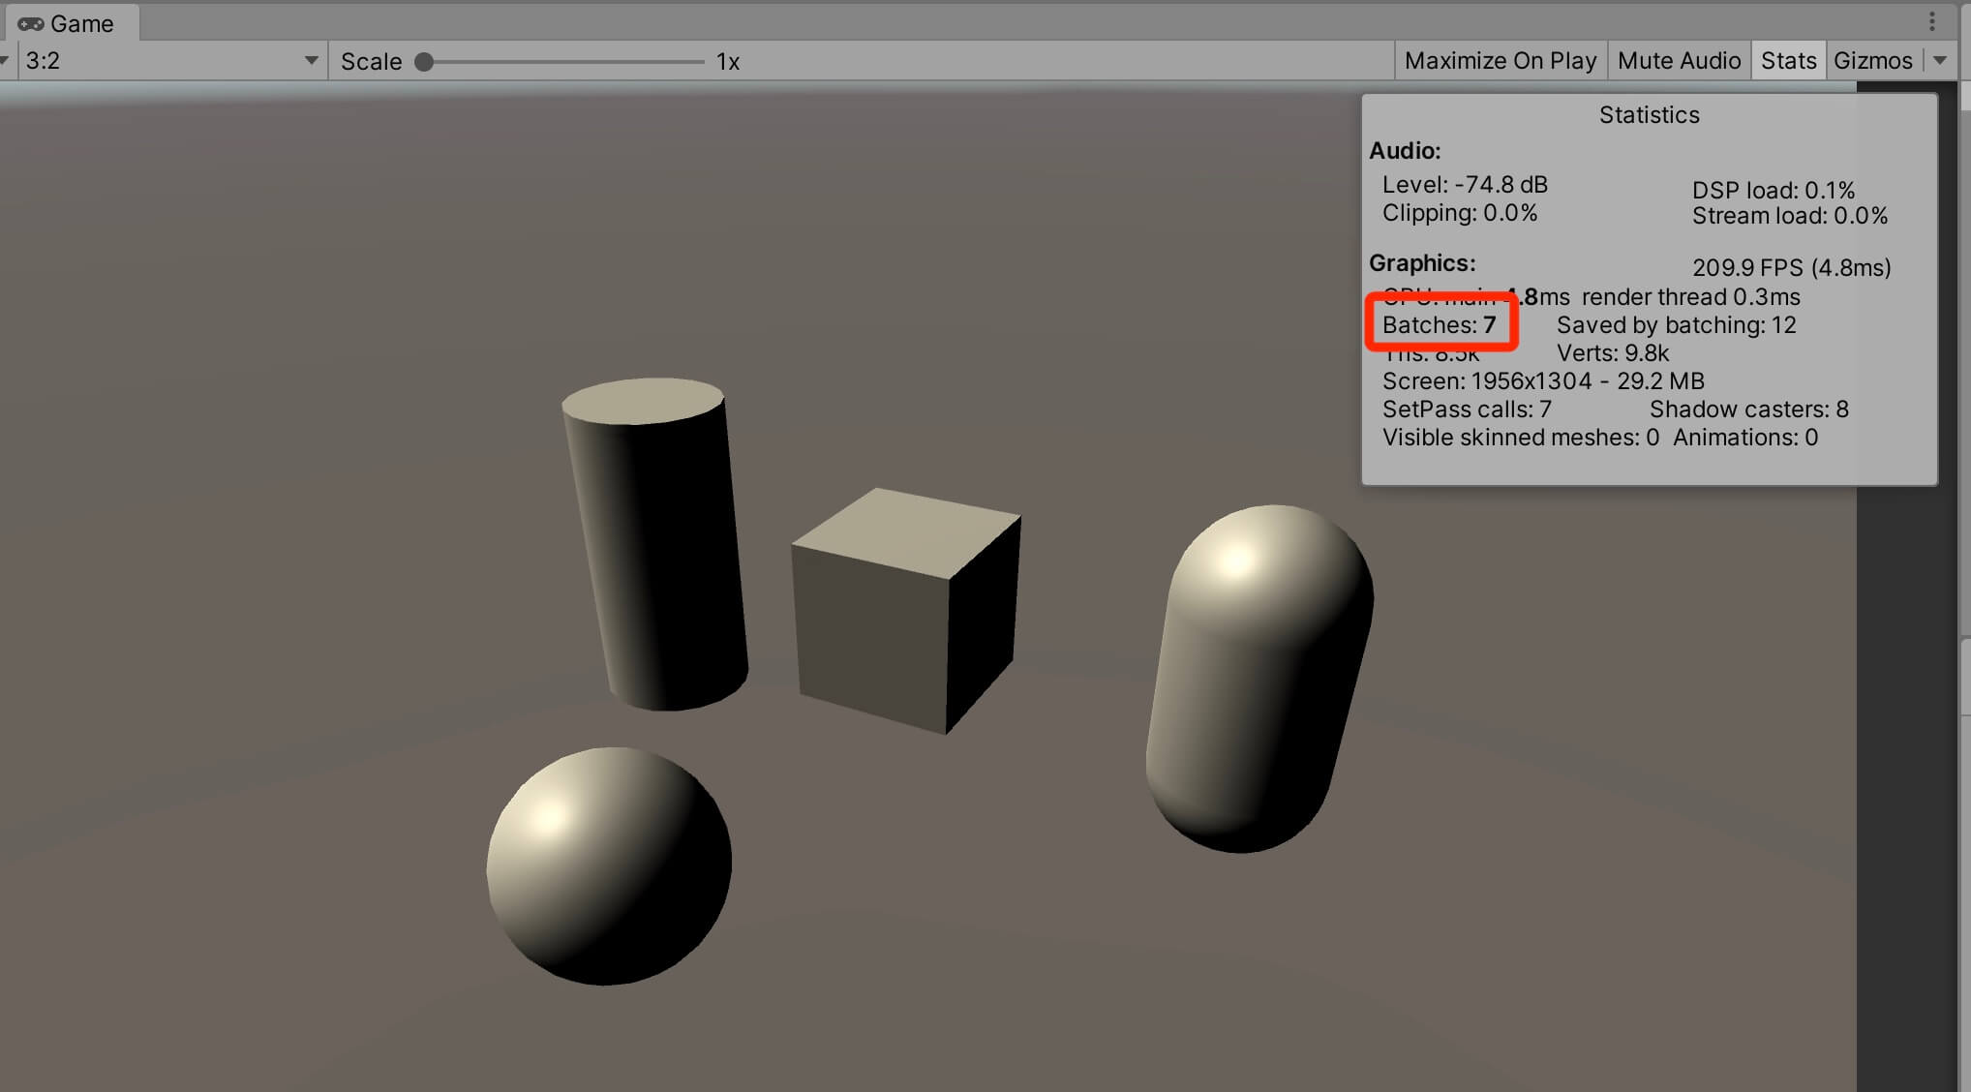
Task: Click 'Saved by batching: 12' statistic
Action: (x=1676, y=325)
